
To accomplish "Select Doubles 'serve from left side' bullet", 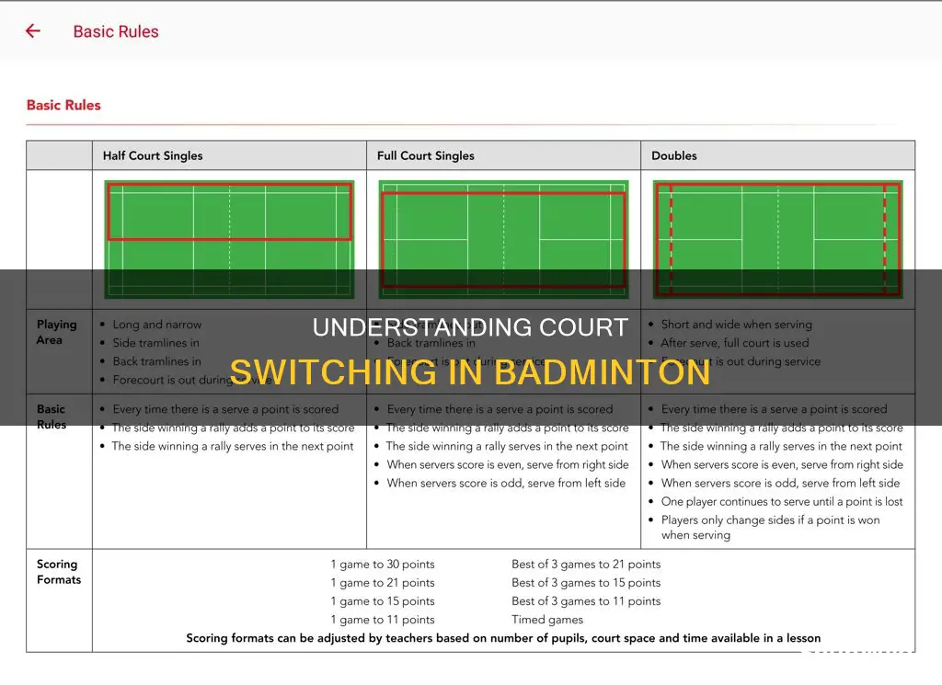I will point(780,484).
